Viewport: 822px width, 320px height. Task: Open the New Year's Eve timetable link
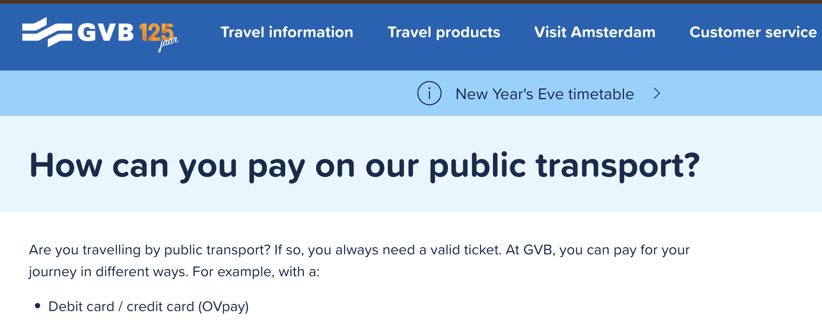click(544, 94)
